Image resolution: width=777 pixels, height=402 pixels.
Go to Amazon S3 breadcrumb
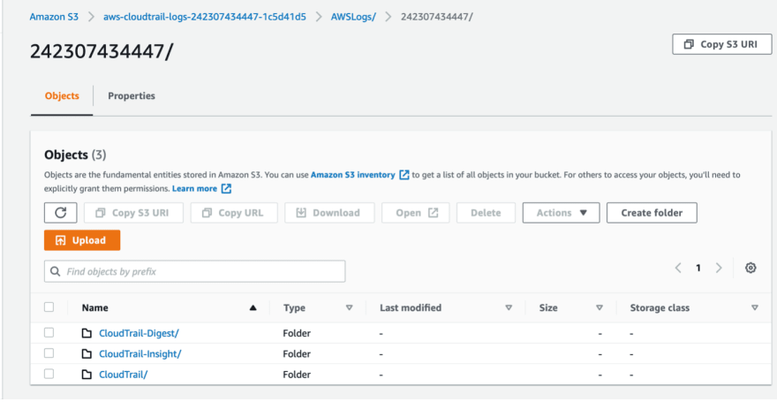point(54,17)
